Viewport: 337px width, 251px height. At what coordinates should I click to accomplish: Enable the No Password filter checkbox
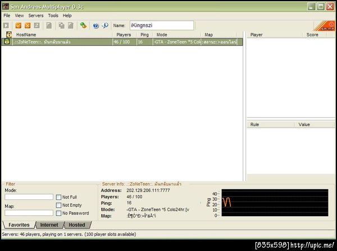tap(58, 213)
